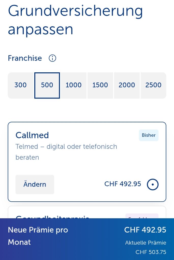
Task: Pick the 1500 franchise amount
Action: [100, 85]
